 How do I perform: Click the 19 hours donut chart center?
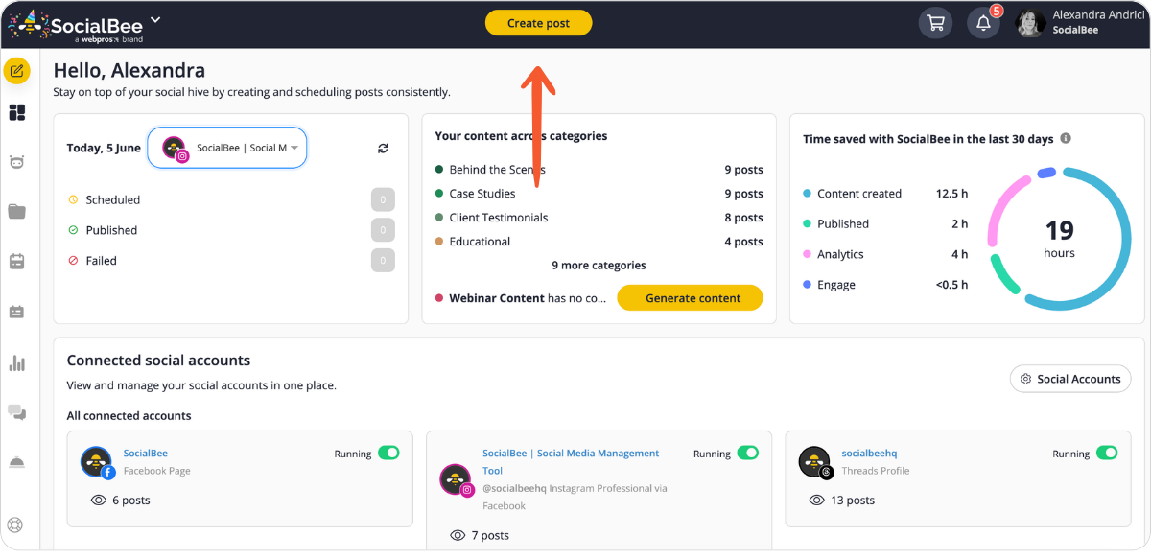click(x=1059, y=238)
